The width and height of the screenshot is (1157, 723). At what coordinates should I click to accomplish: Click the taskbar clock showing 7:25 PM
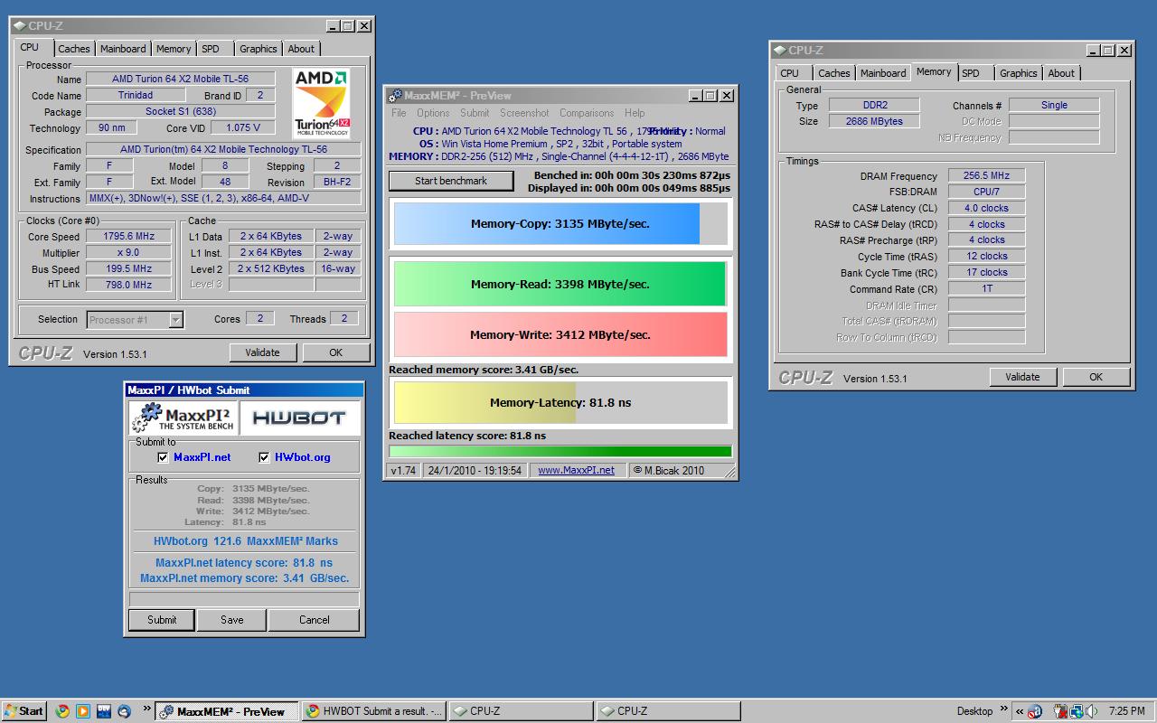point(1126,711)
